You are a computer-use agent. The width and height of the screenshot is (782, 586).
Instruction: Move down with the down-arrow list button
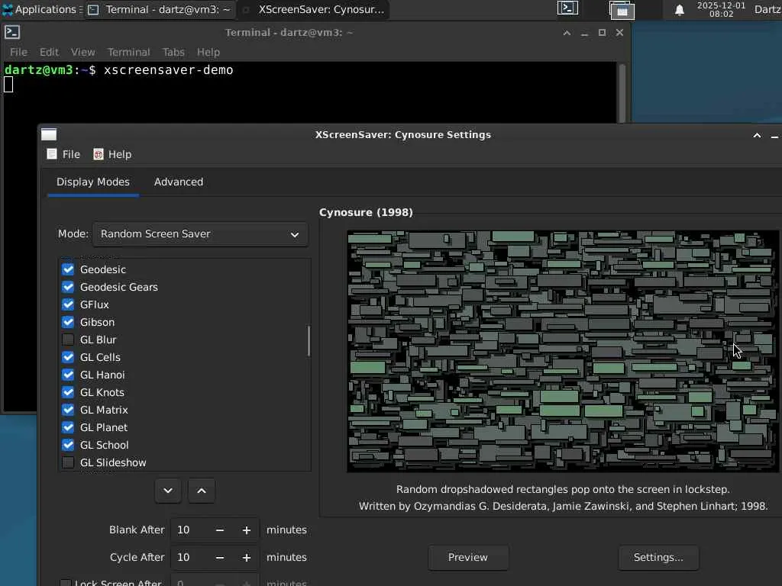(x=168, y=491)
